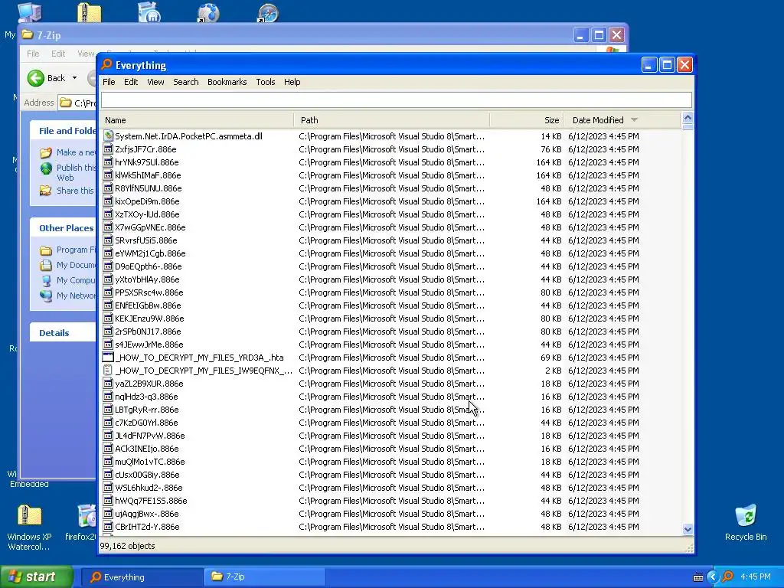784x588 pixels.
Task: Open the File menu in 7-Zip window
Action: tap(33, 54)
